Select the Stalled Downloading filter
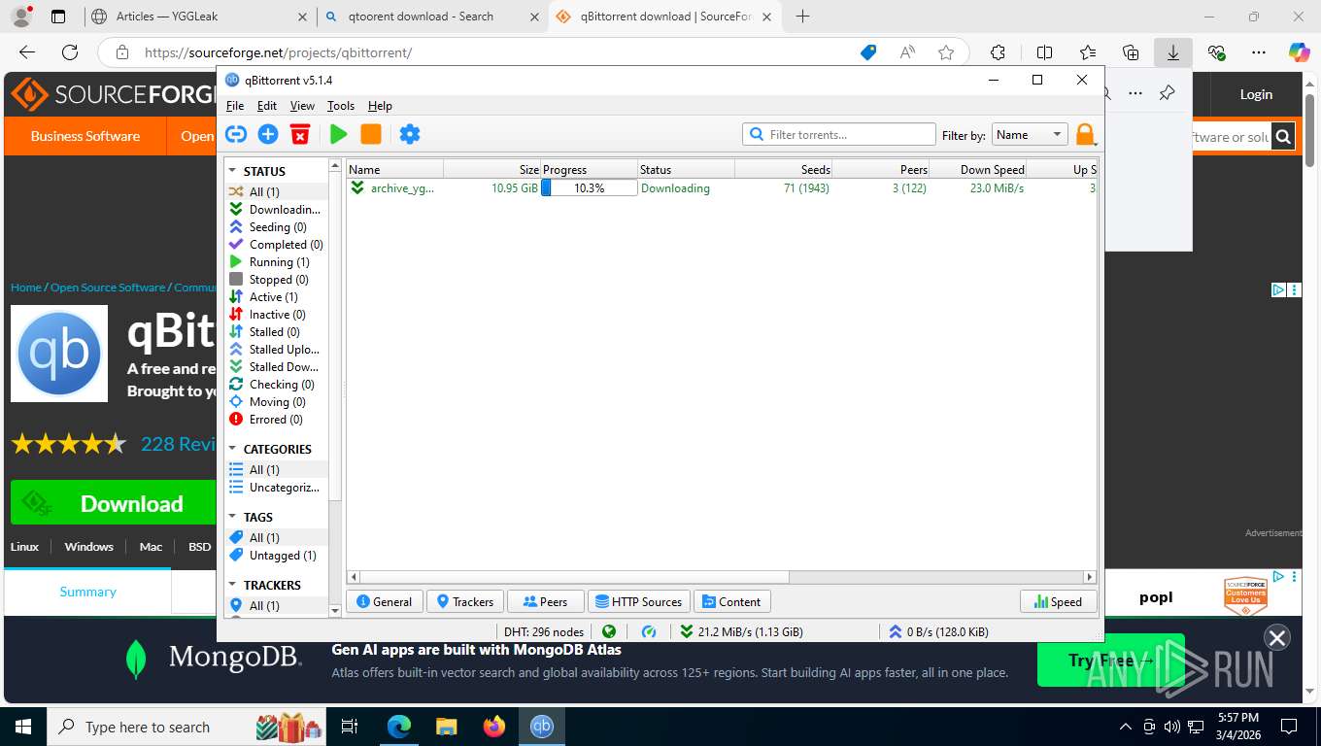This screenshot has height=746, width=1321. pos(277,367)
